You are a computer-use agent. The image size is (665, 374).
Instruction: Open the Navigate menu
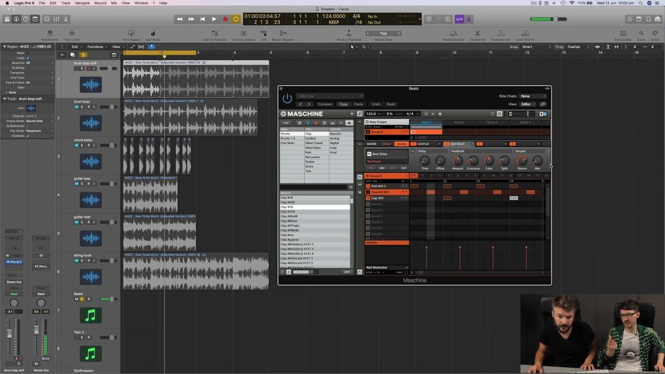[x=82, y=3]
